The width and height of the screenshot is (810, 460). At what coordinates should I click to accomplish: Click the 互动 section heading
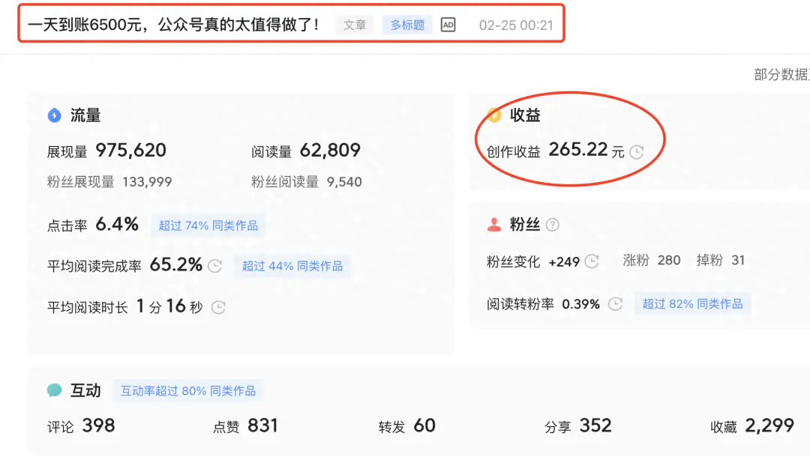tap(85, 390)
